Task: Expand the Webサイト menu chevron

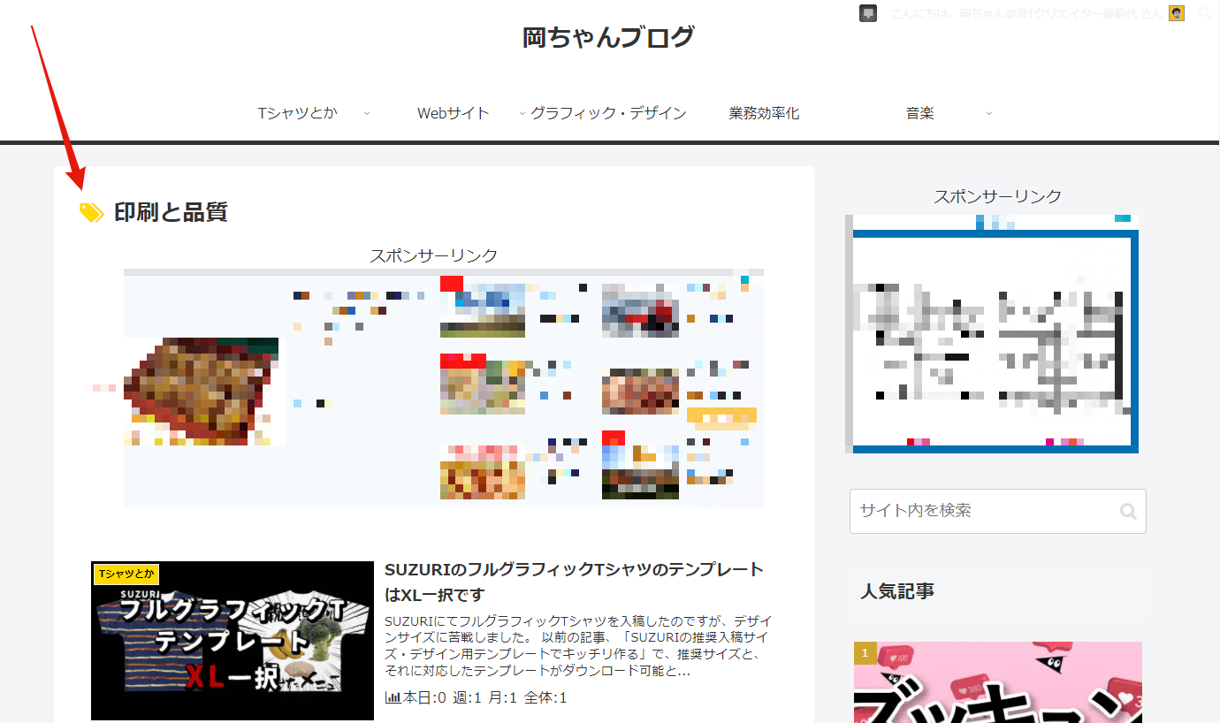Action: [x=522, y=113]
